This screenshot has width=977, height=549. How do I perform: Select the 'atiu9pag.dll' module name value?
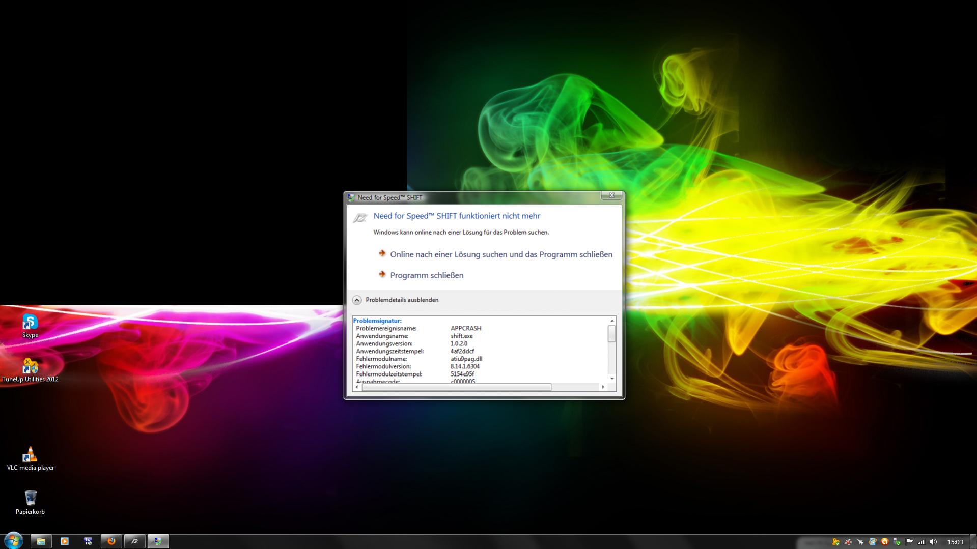click(466, 359)
